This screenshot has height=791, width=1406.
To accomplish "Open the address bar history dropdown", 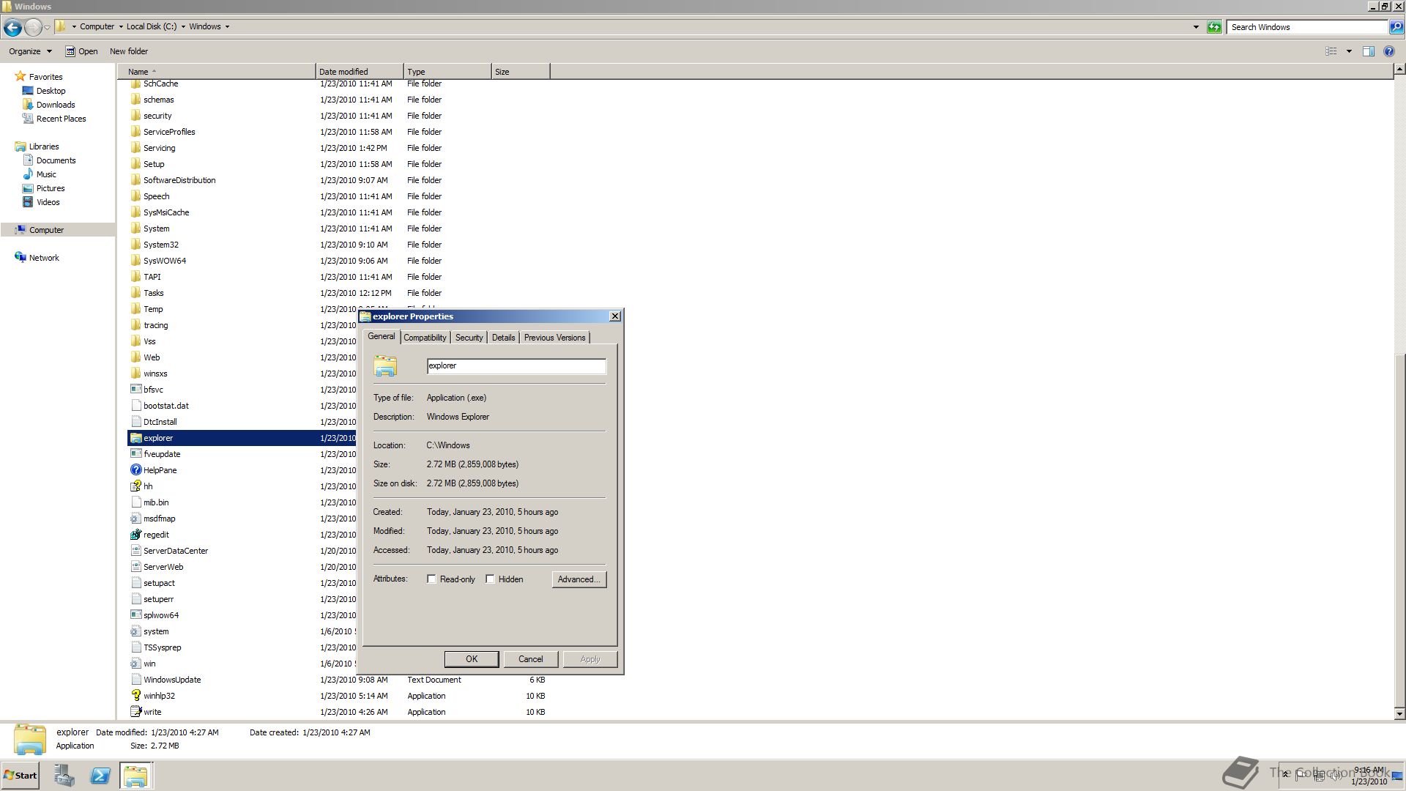I will point(1196,27).
